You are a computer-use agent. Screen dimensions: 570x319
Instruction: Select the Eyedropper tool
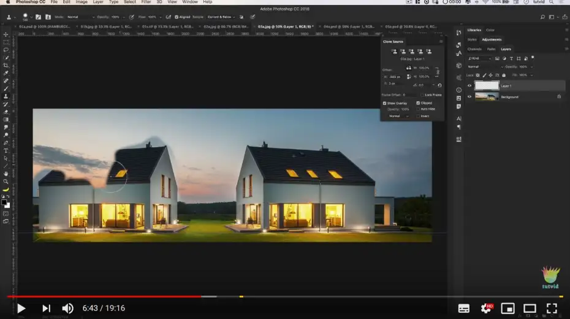click(6, 73)
